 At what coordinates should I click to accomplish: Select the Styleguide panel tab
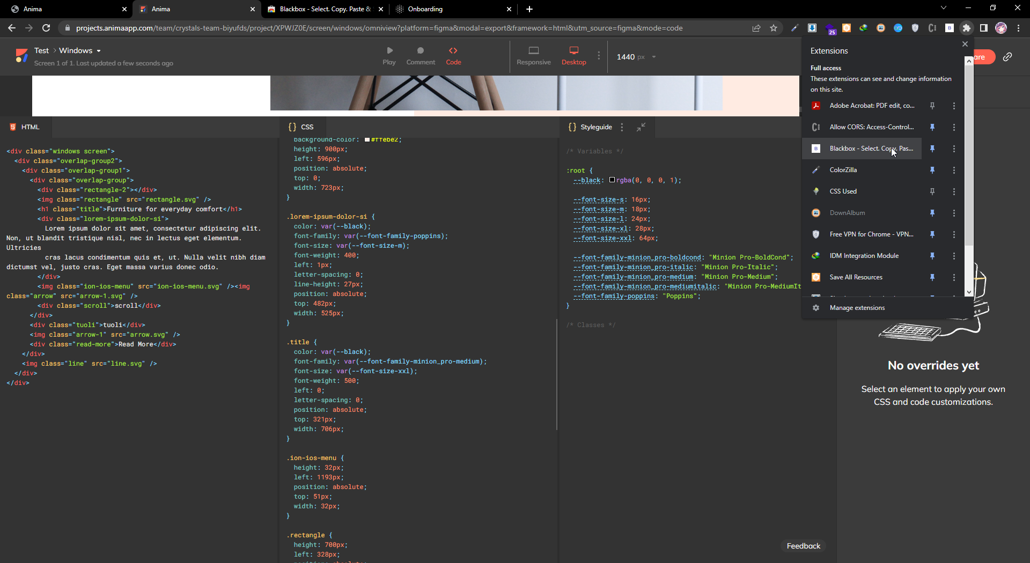pos(590,127)
